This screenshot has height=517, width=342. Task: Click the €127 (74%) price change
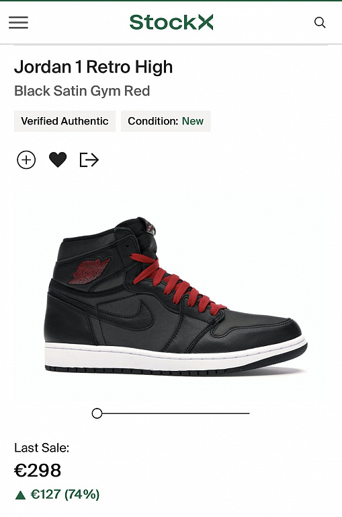pyautogui.click(x=65, y=495)
